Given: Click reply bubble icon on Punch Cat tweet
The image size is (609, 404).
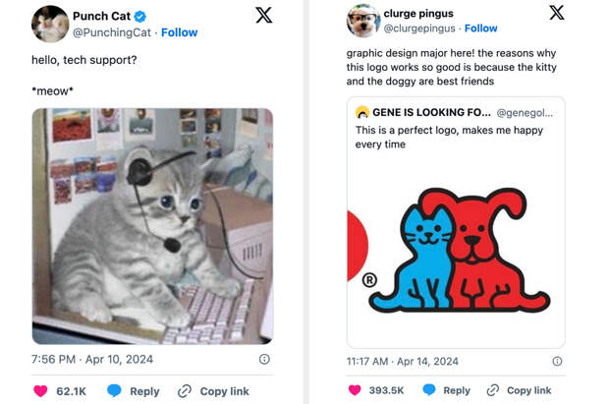Looking at the screenshot, I should coord(114,391).
